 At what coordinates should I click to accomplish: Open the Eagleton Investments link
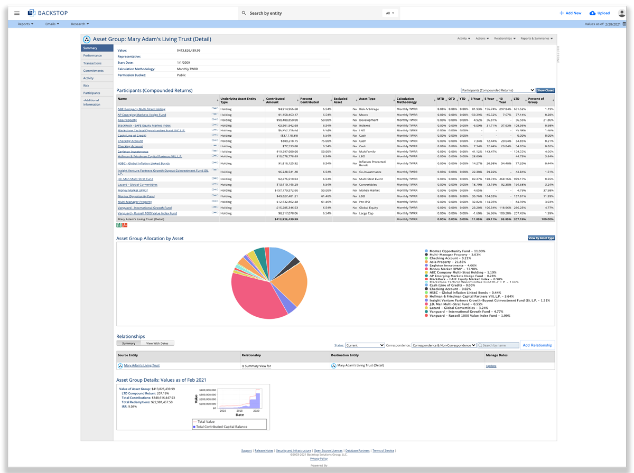click(133, 152)
